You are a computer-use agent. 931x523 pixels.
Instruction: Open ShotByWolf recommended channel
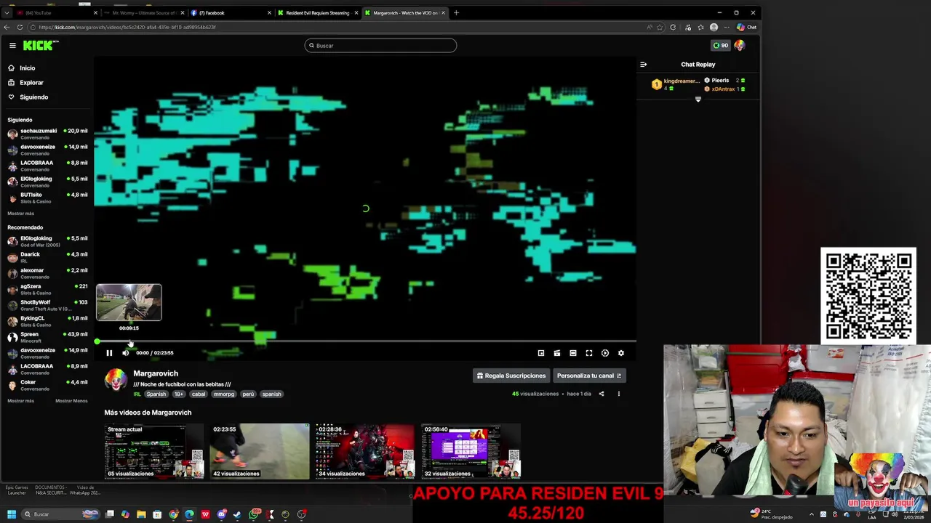pyautogui.click(x=47, y=305)
